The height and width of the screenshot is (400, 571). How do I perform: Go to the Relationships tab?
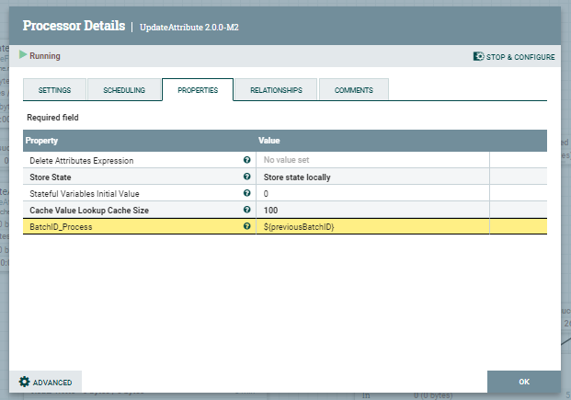click(276, 89)
